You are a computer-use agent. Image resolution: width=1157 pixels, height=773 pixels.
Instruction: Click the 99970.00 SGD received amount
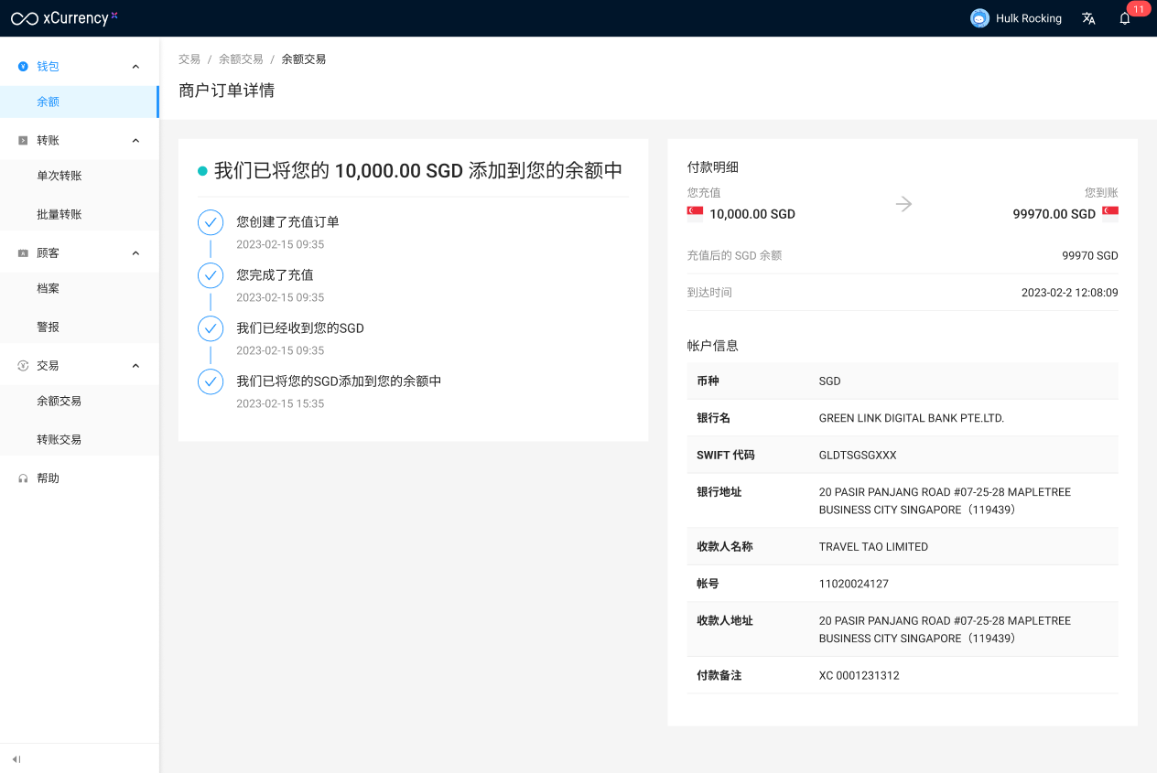[1054, 214]
